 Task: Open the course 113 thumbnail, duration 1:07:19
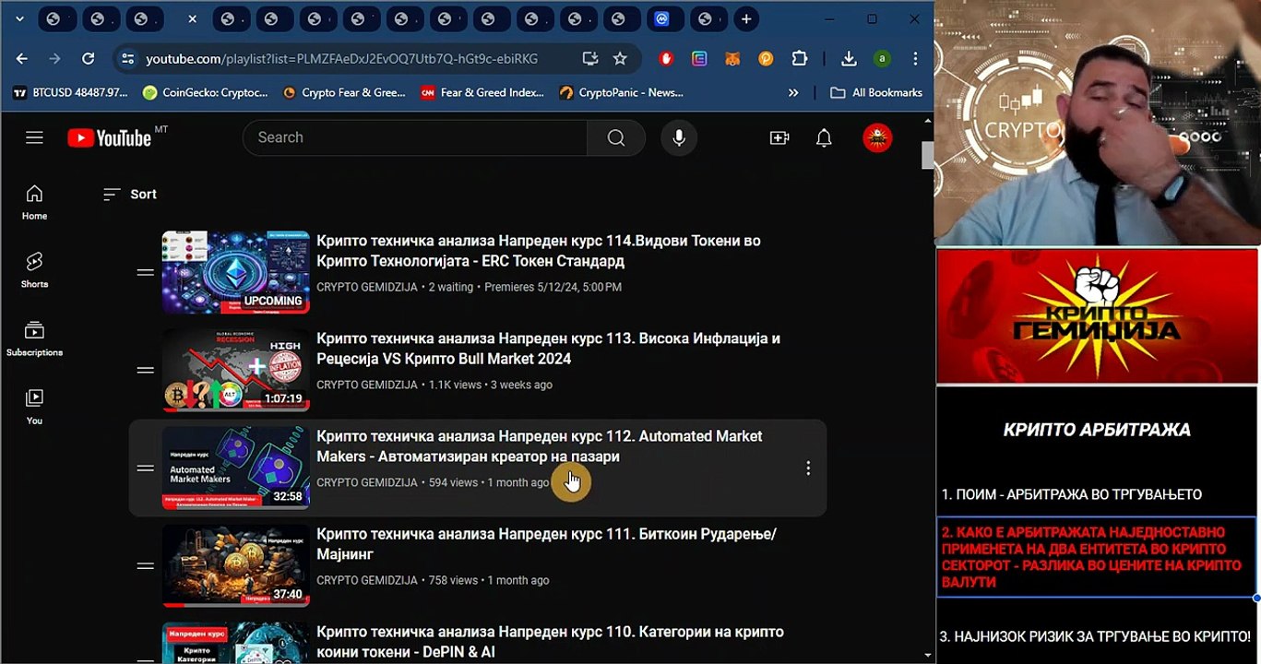pos(236,370)
